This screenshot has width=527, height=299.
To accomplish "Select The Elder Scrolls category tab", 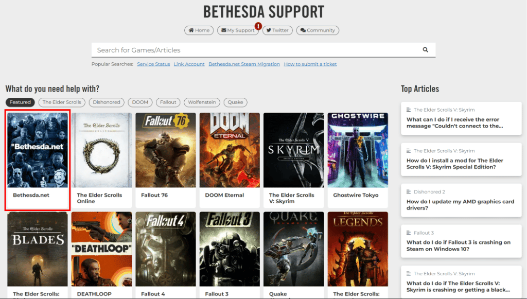I will [61, 102].
